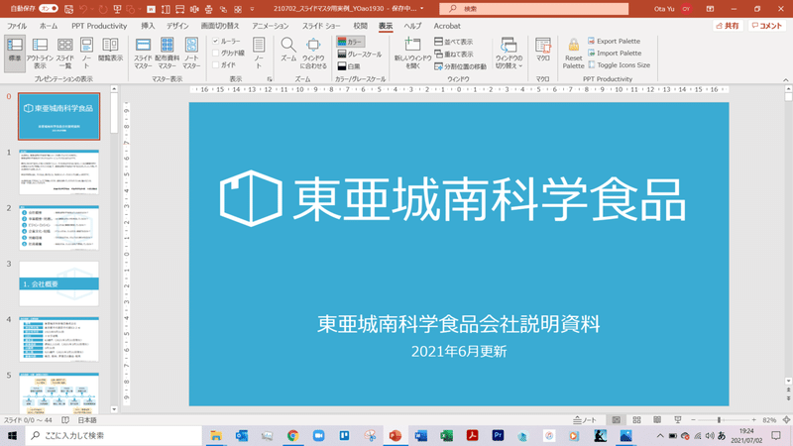Viewport: 793px width, 446px height.
Task: Open a new window (新しいウィンドウを開く)
Action: tap(412, 54)
